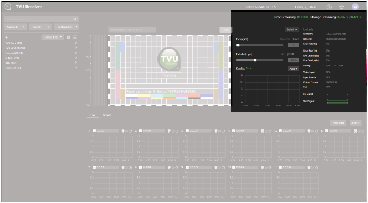Open the Type filter dropdown
The image size is (368, 203).
pos(40,27)
